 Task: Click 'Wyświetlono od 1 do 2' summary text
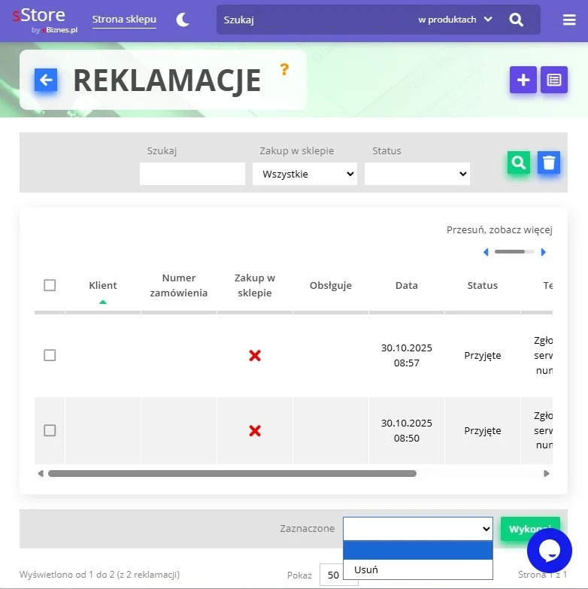(99, 575)
